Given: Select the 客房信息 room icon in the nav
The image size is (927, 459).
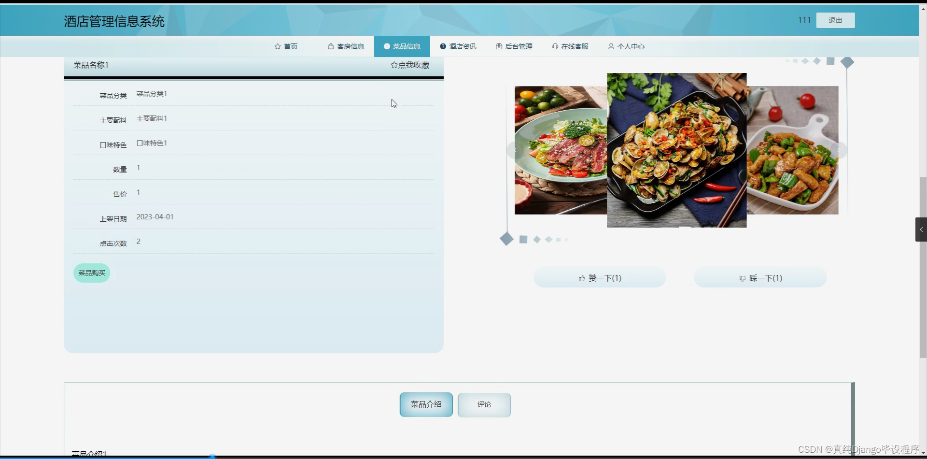Looking at the screenshot, I should click(x=331, y=46).
